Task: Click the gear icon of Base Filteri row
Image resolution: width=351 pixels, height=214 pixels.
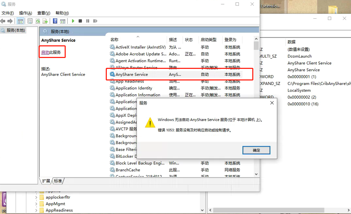Action: (112, 149)
